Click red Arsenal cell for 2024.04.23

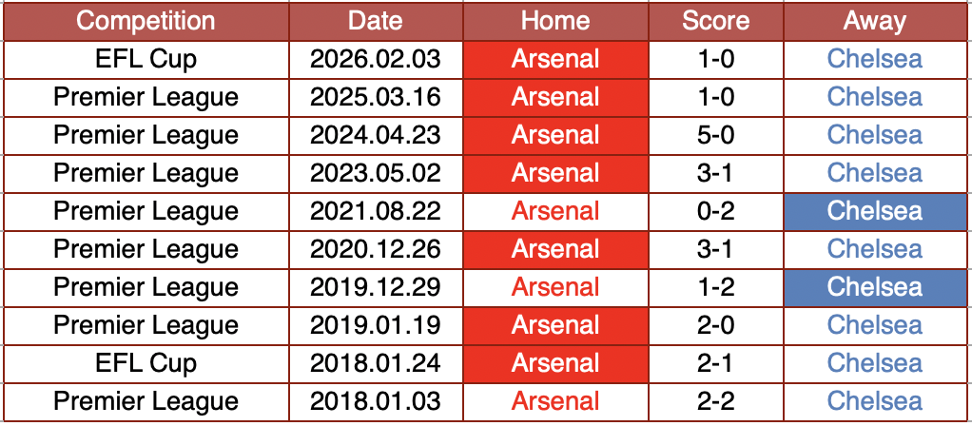(x=555, y=135)
